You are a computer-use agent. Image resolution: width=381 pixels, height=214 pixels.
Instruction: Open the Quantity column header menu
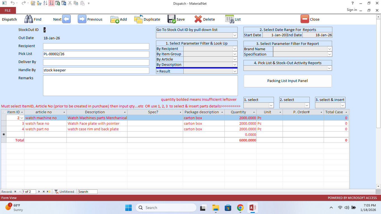point(254,112)
